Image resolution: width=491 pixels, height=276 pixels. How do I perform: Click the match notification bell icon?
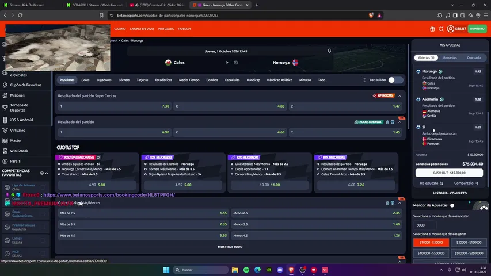(x=329, y=51)
